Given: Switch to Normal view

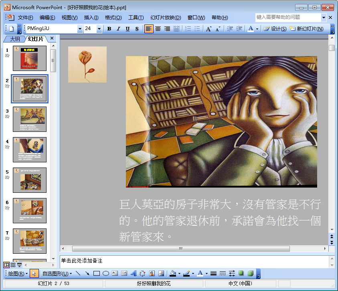Looking at the screenshot, I should (7, 265).
